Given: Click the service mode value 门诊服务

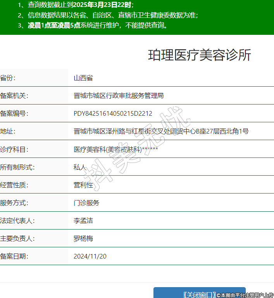Looking at the screenshot, I should point(86,203).
